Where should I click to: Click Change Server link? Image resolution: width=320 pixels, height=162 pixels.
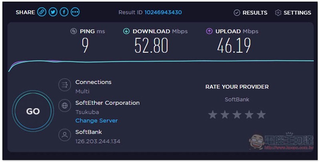click(x=96, y=120)
